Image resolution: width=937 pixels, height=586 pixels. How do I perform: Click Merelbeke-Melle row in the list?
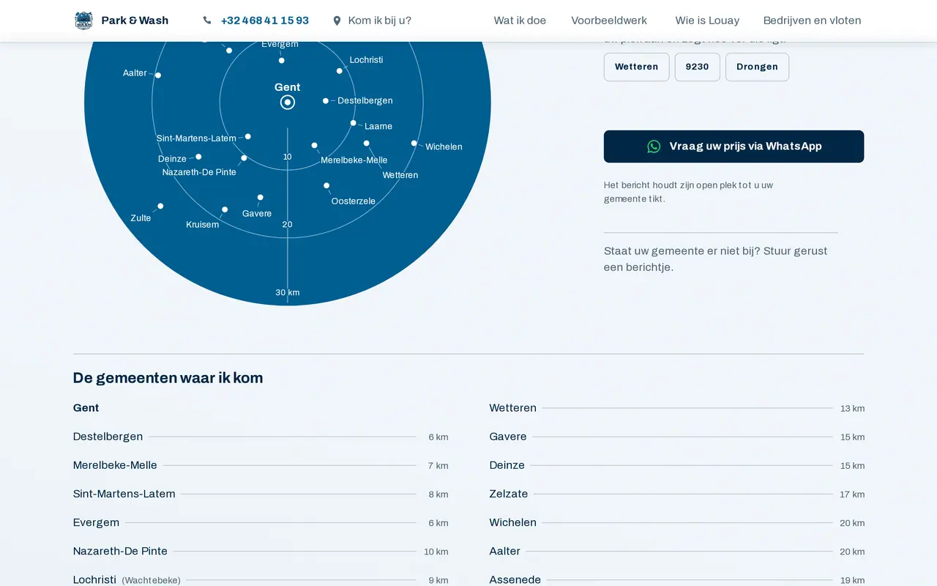261,465
